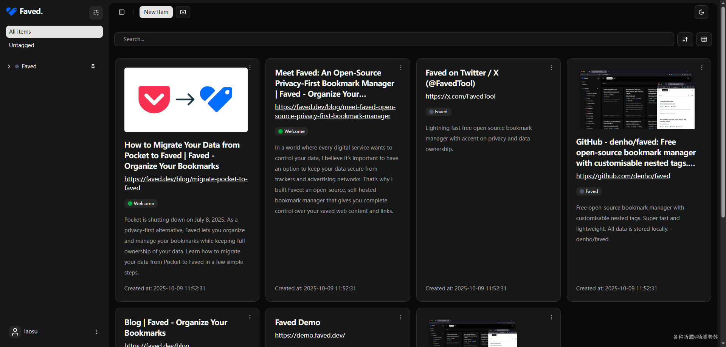Click the 'Blog | Faved' card title

click(x=176, y=328)
